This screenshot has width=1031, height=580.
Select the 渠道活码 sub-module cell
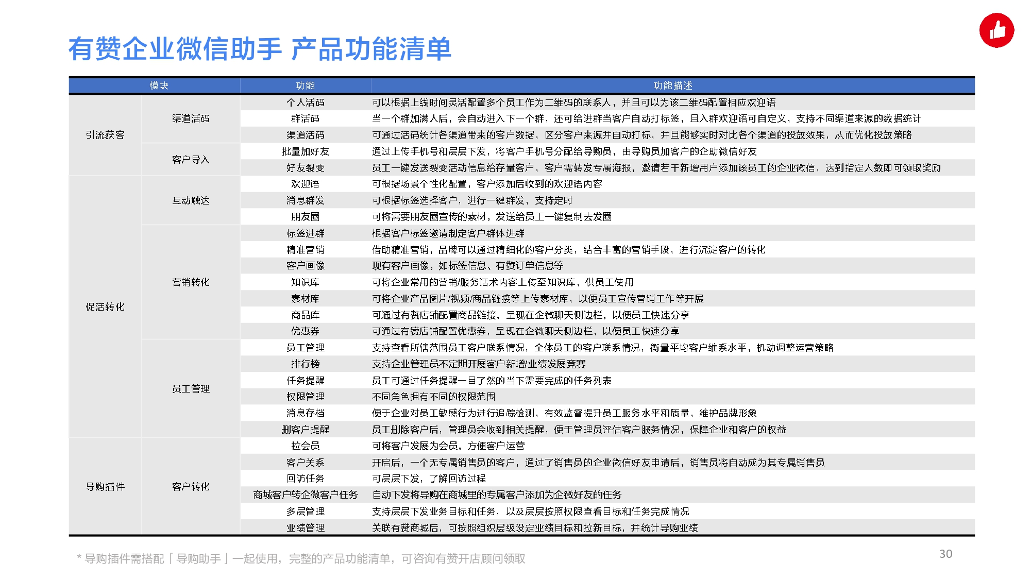[191, 118]
